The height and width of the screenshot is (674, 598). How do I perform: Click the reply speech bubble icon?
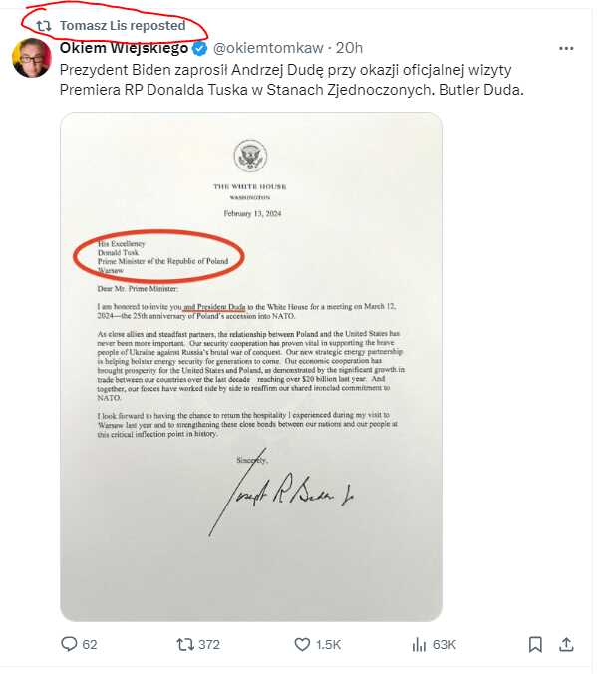tap(69, 644)
